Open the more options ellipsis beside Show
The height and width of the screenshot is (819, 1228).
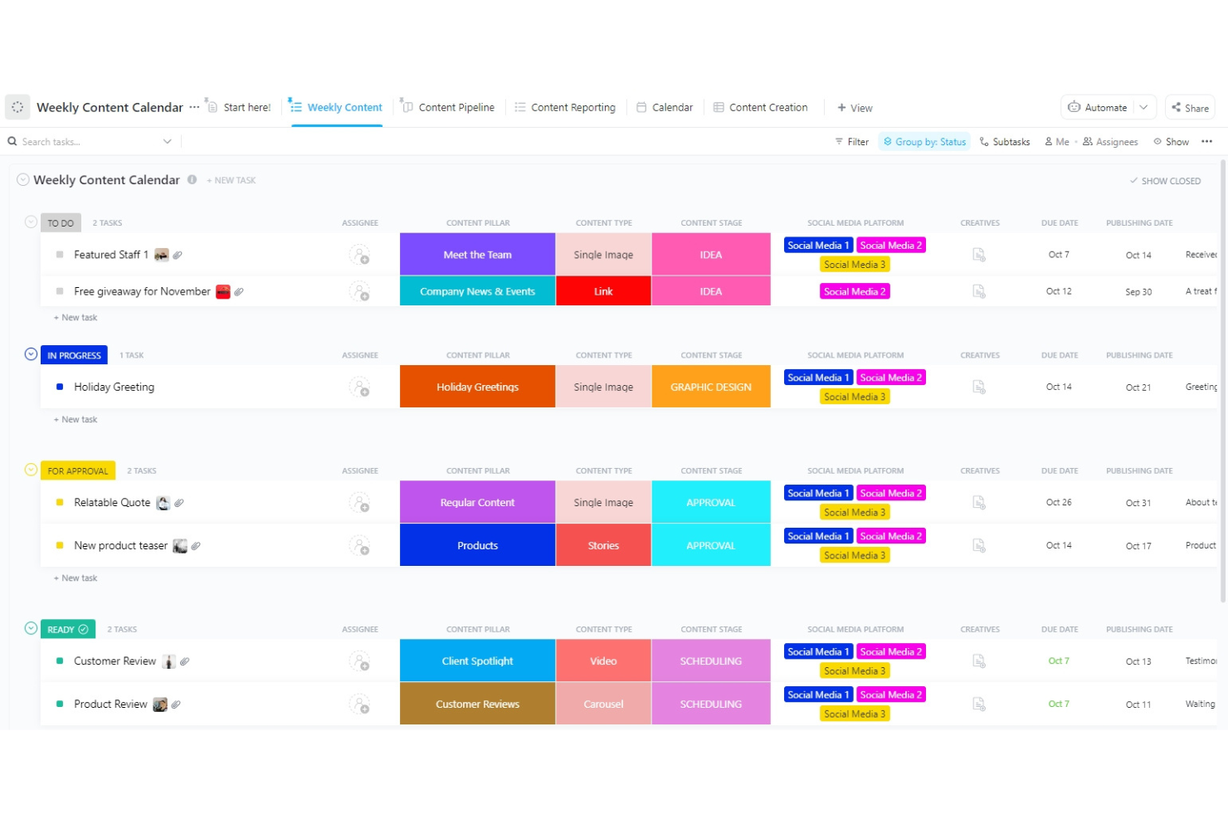pos(1206,142)
